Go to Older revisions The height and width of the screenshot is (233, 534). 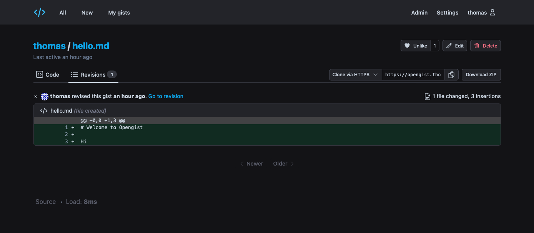pyautogui.click(x=284, y=164)
